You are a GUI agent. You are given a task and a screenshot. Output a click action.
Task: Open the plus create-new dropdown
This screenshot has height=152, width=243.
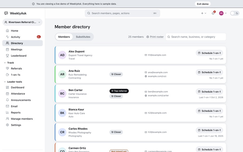pos(204,13)
